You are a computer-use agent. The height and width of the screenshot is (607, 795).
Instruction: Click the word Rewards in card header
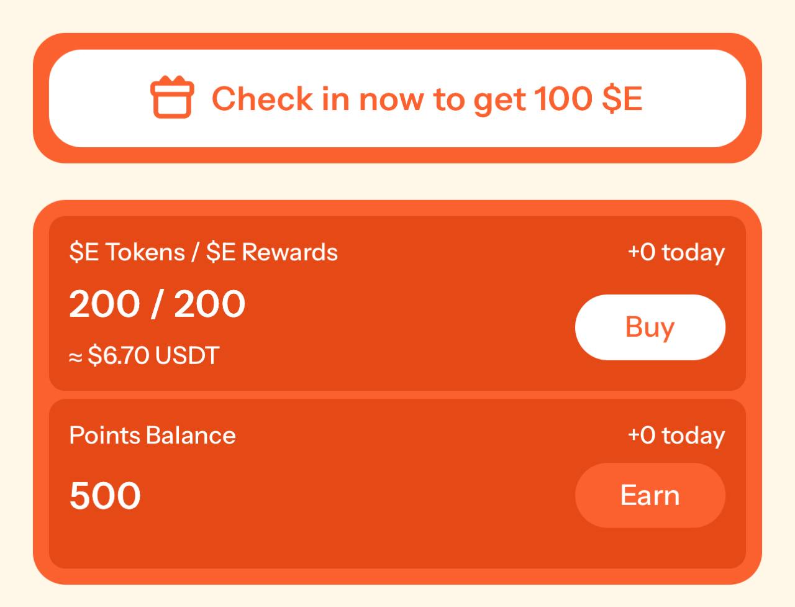click(289, 252)
